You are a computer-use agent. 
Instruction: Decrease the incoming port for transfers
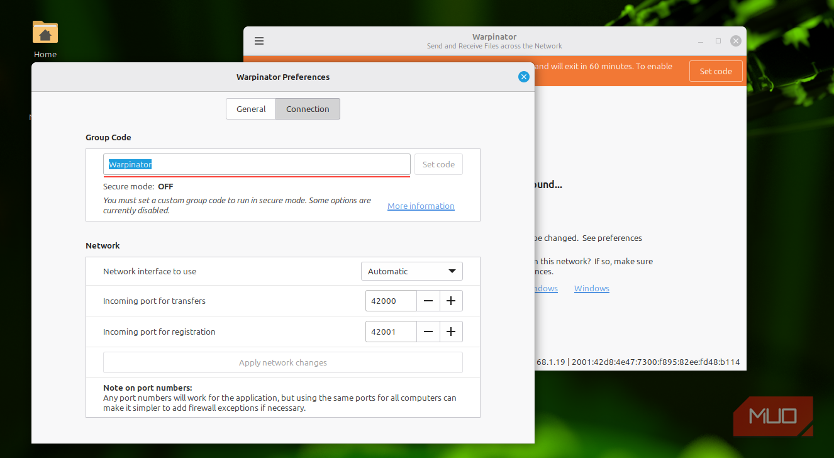pyautogui.click(x=428, y=301)
